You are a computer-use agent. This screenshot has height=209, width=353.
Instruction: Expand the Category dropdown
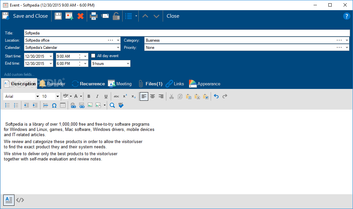347,40
